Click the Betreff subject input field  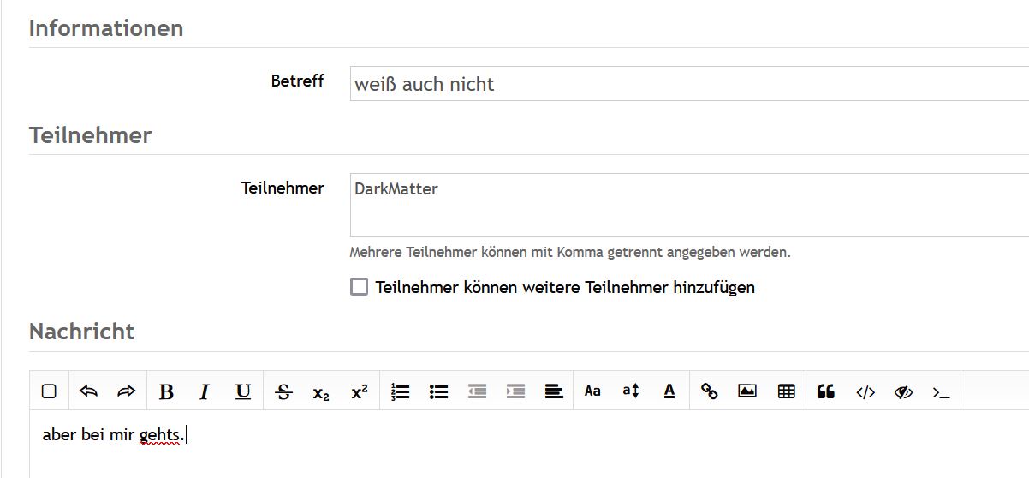coord(685,84)
